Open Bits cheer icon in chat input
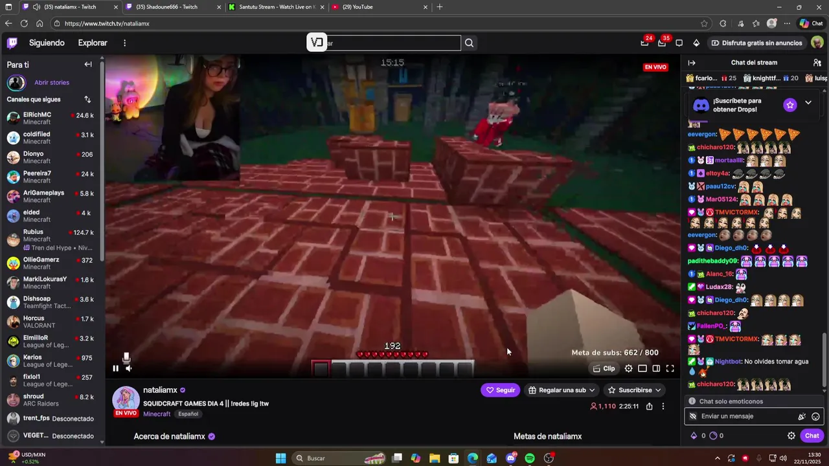The height and width of the screenshot is (466, 829). click(x=802, y=416)
